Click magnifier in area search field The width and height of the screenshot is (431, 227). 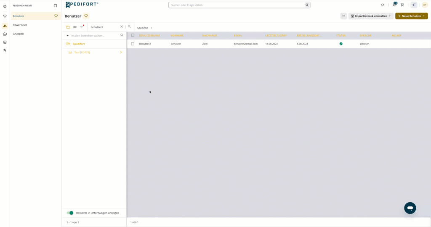[x=122, y=35]
